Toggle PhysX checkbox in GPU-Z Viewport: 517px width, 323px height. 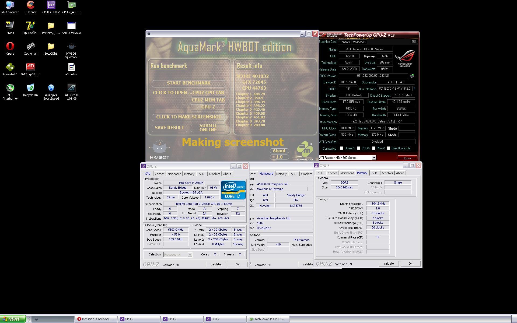tap(374, 148)
